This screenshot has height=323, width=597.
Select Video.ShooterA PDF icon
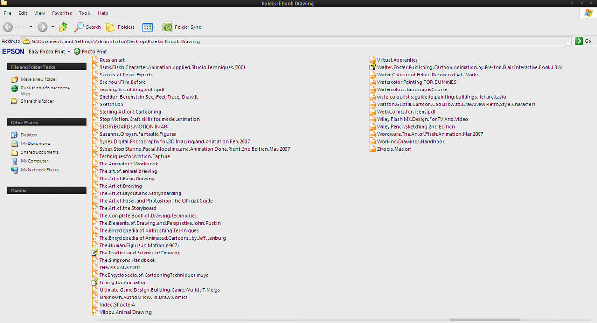point(95,305)
